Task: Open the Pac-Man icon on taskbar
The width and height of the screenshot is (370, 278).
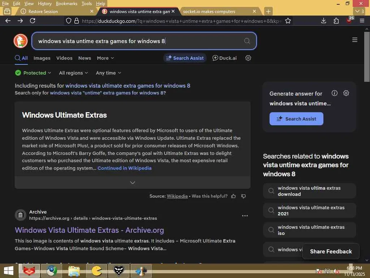Action: [x=96, y=271]
